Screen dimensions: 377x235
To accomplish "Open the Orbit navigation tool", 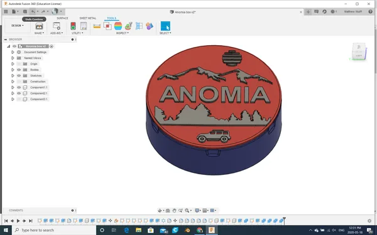I will click(160, 211).
